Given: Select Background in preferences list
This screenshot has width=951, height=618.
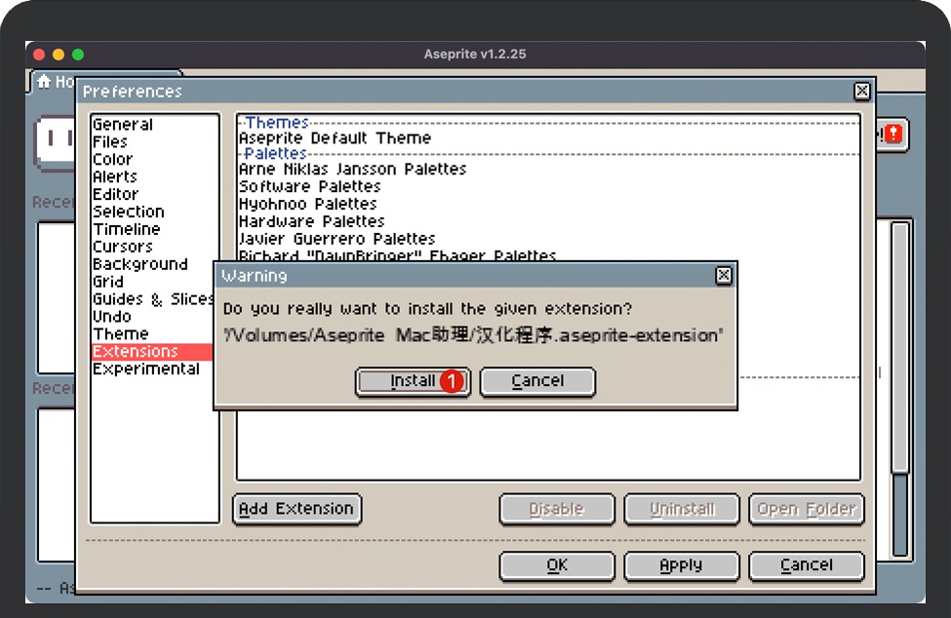Looking at the screenshot, I should click(x=152, y=265).
